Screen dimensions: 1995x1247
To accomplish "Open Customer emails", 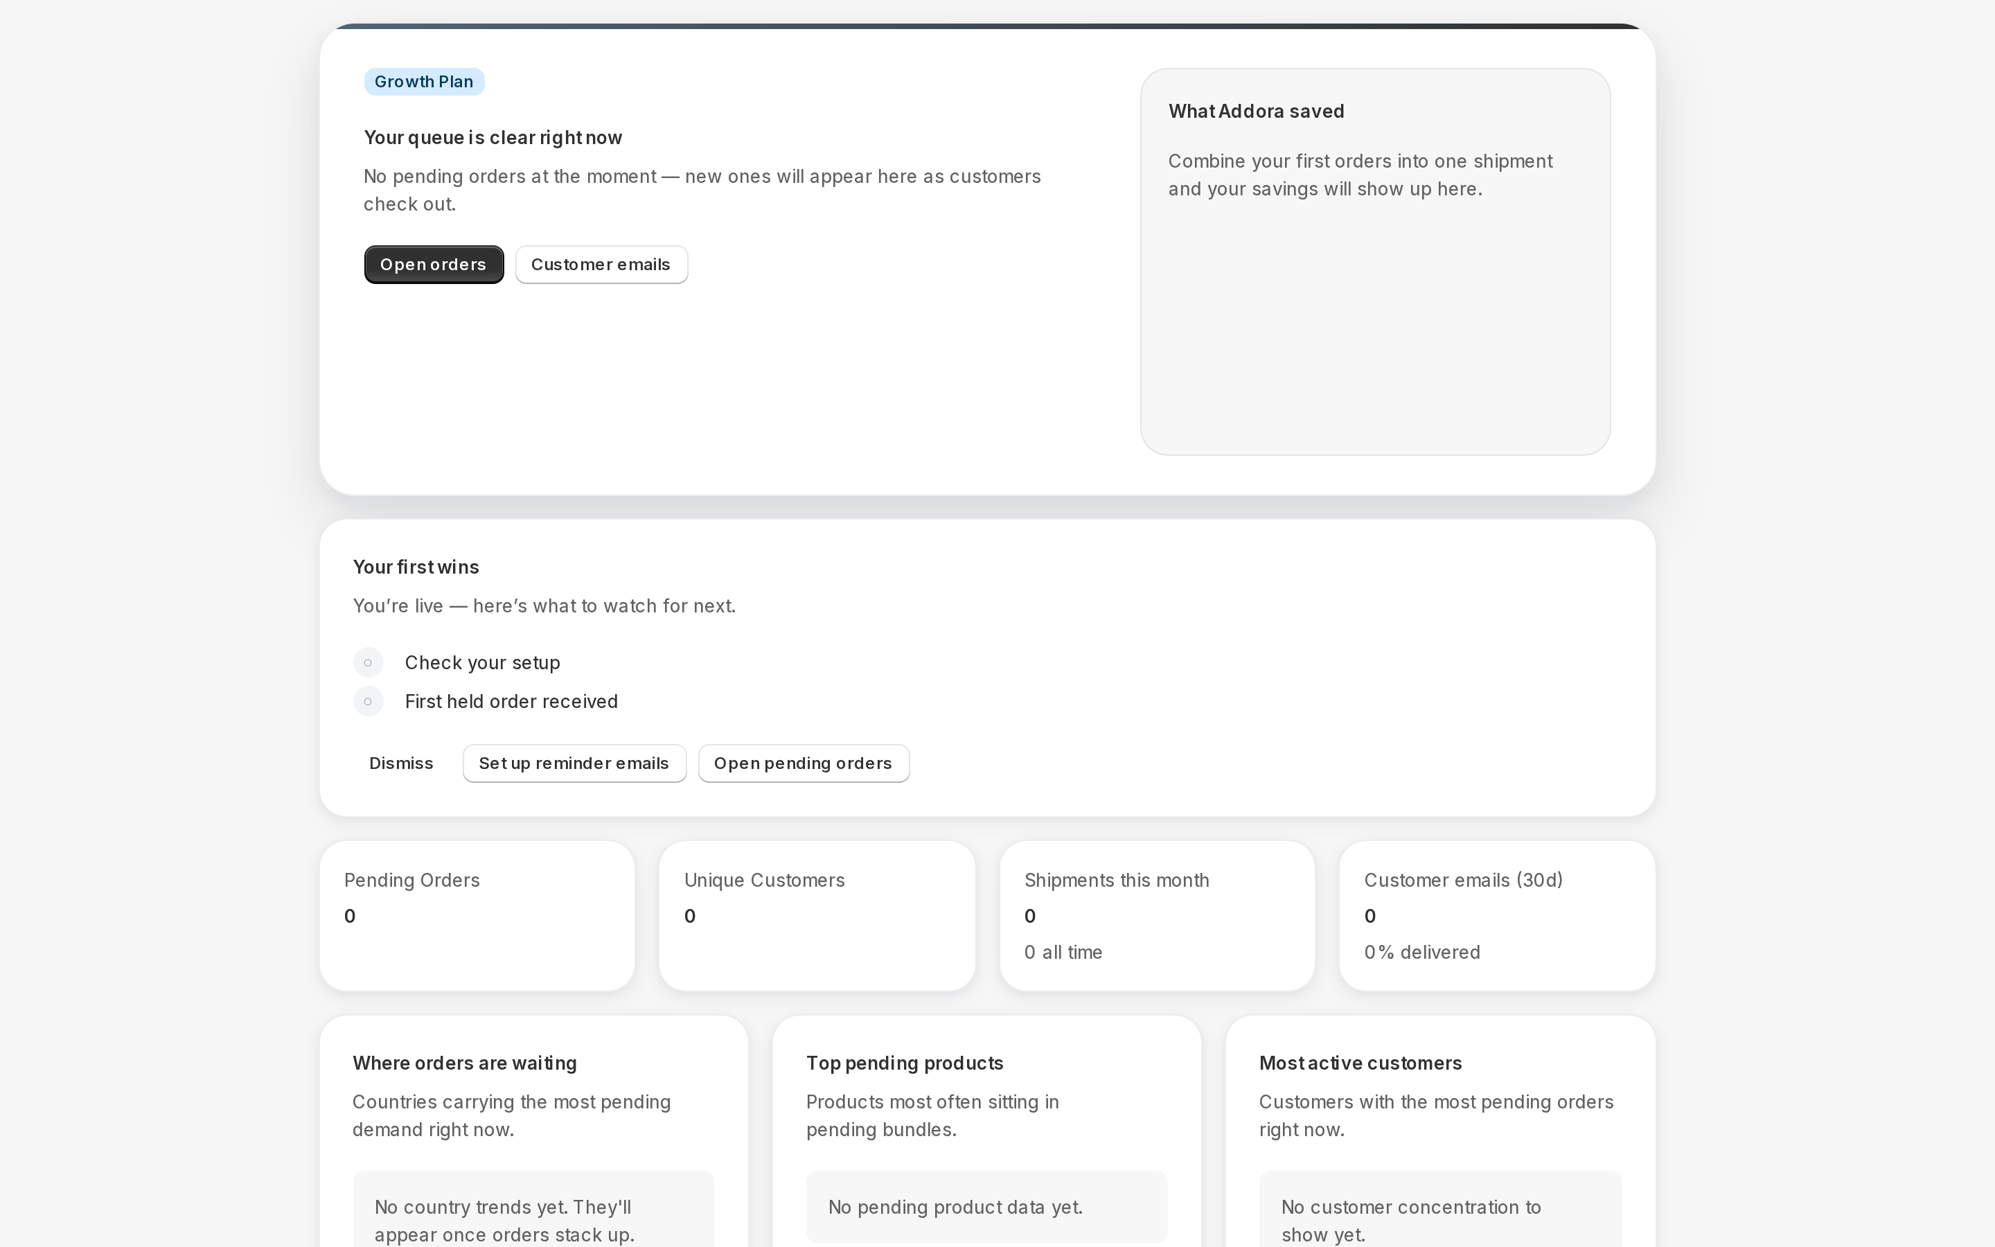I will (x=601, y=265).
